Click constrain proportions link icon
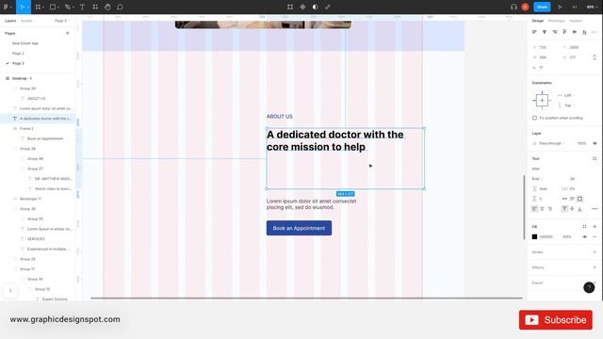The image size is (603, 339). click(595, 57)
